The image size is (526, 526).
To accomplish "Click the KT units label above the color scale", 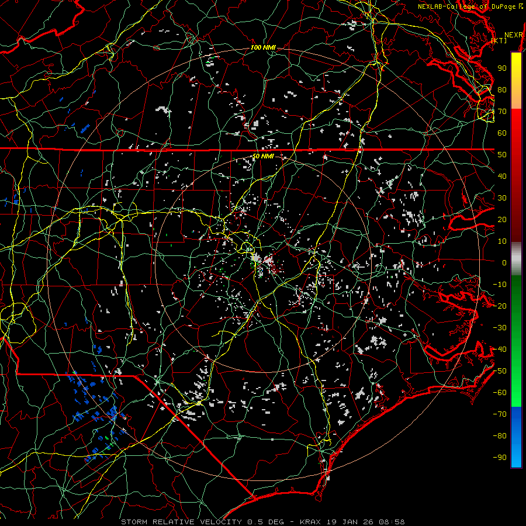I will pos(499,40).
